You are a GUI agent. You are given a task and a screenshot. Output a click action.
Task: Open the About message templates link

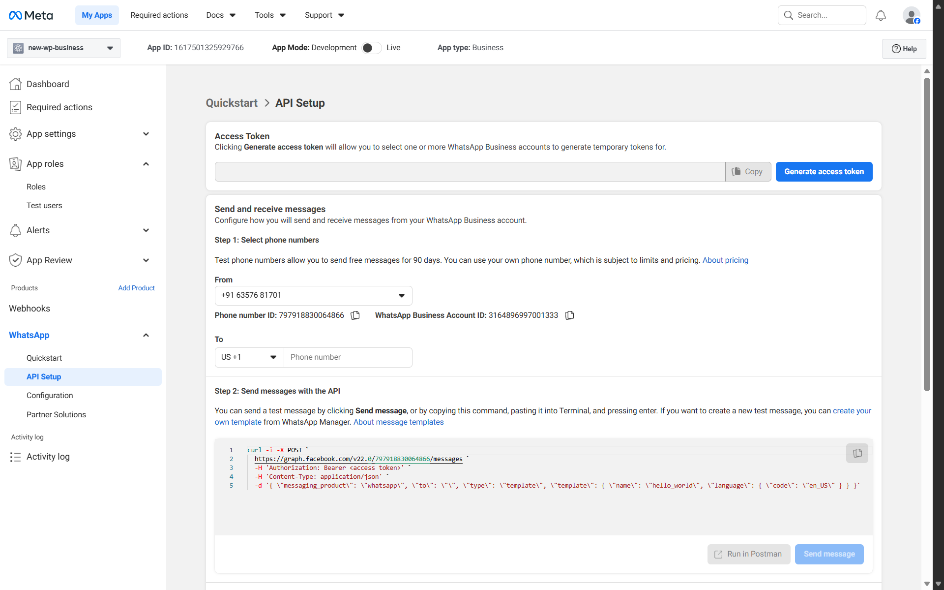(x=398, y=422)
